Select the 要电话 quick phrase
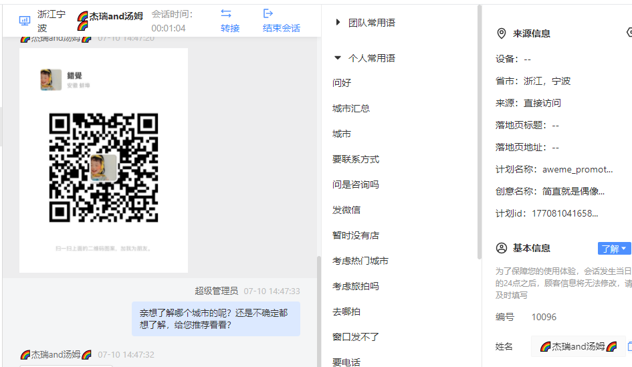The width and height of the screenshot is (632, 367). (346, 362)
